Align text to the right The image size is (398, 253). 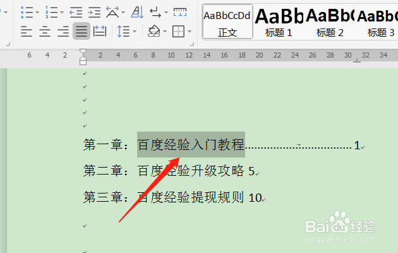[63, 31]
